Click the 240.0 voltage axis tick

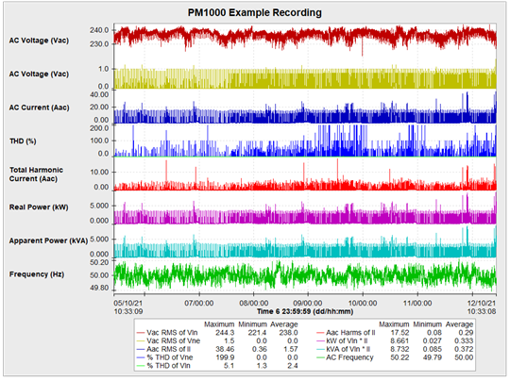tap(99, 30)
